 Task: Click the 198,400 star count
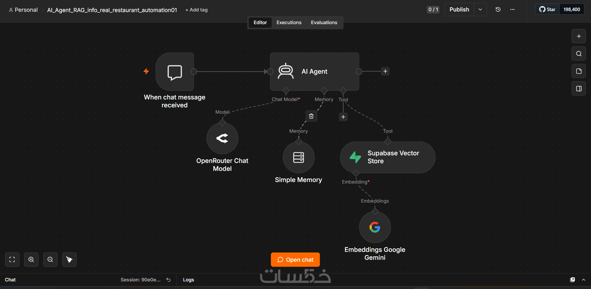pos(572,10)
